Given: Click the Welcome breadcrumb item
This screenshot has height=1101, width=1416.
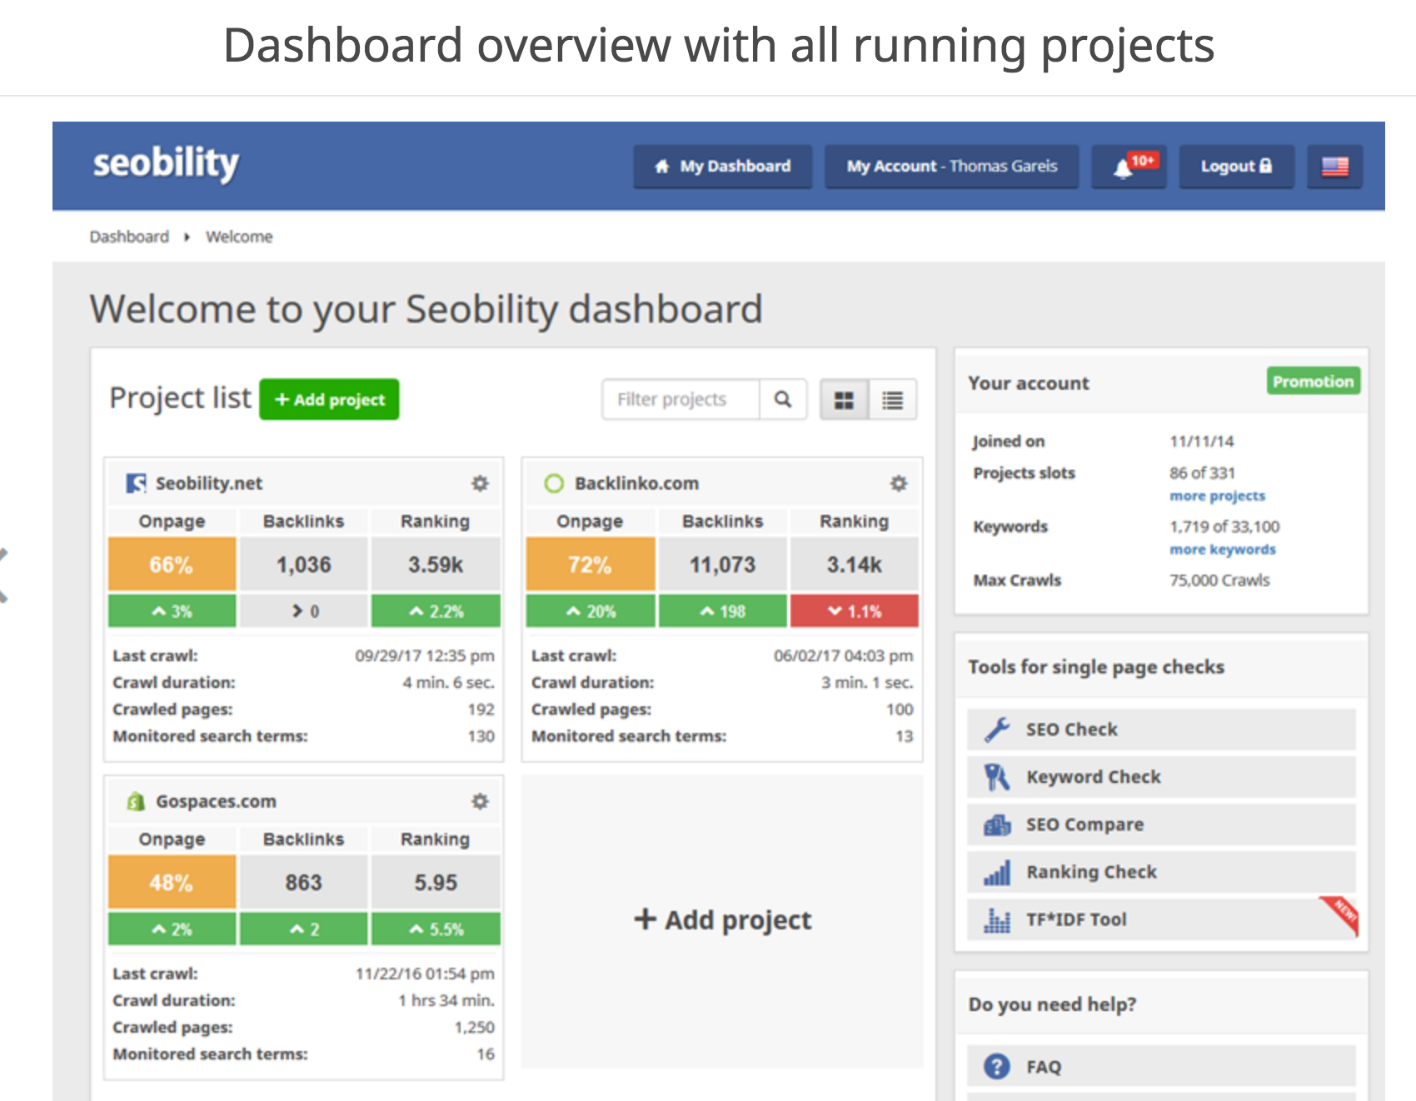Looking at the screenshot, I should tap(239, 237).
